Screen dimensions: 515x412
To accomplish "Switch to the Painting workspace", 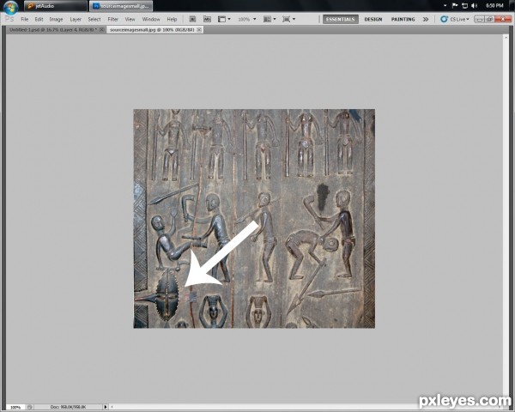I will click(403, 20).
